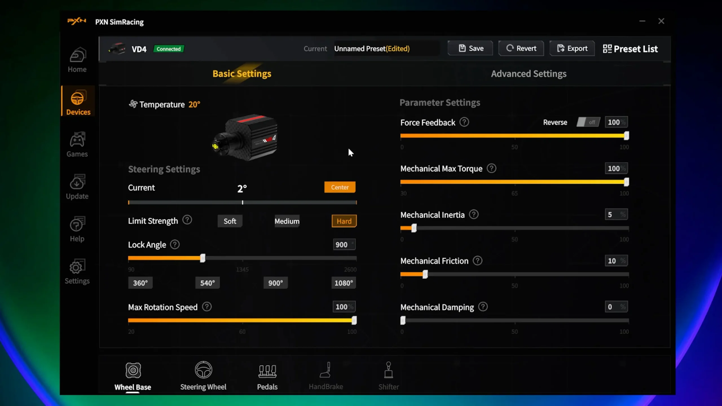Viewport: 722px width, 406px height.
Task: Save the current preset
Action: [x=470, y=48]
